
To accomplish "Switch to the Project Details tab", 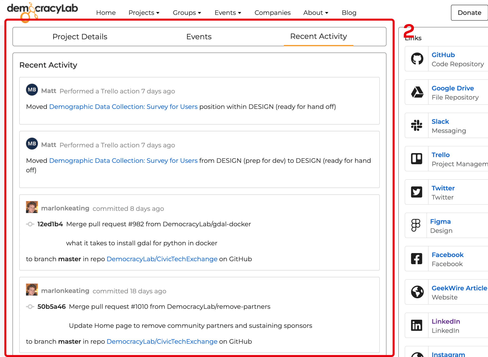I will pos(80,36).
